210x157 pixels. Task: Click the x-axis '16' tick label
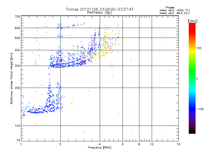click(x=178, y=144)
